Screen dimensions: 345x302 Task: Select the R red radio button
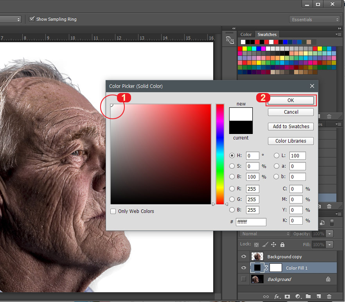tap(232, 189)
